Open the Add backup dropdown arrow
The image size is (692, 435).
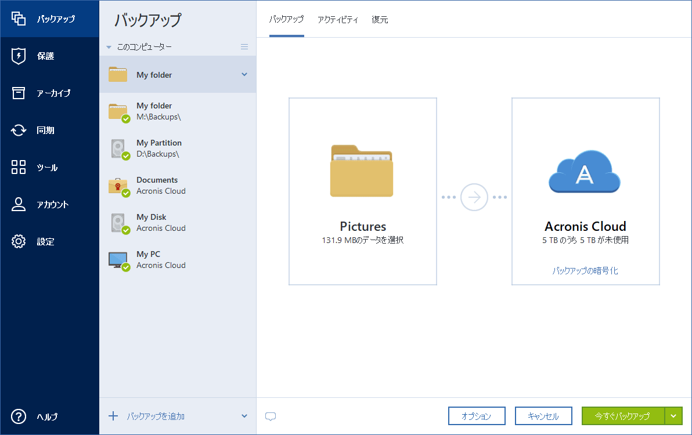click(244, 416)
